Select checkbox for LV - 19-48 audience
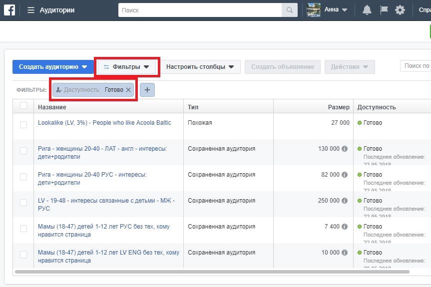The height and width of the screenshot is (287, 431). tap(23, 203)
